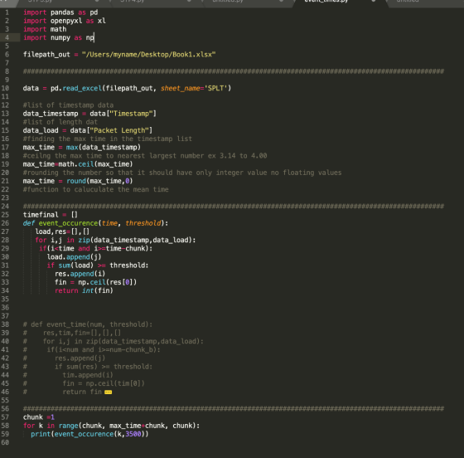Click the "#list of timestamp data" comment
464x458 pixels.
pyautogui.click(x=68, y=105)
